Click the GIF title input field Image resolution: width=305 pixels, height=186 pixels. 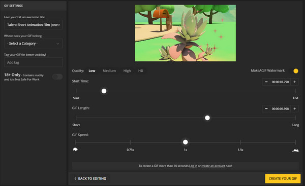tap(33, 25)
